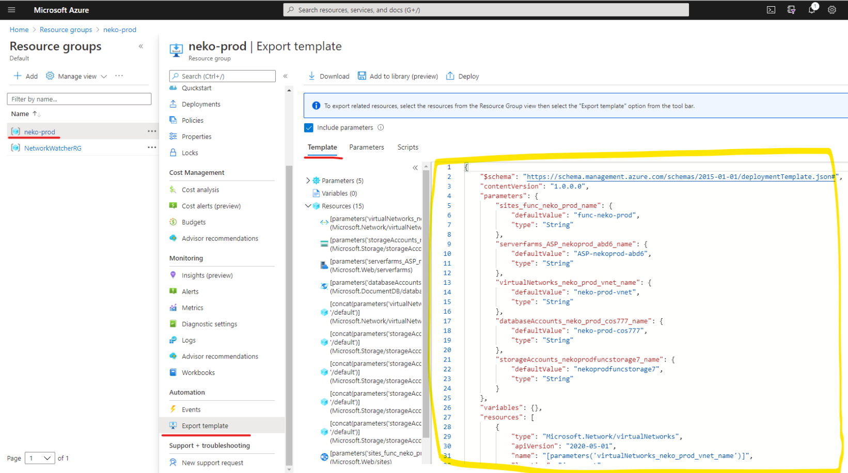Uncheck the Include parameters checkbox

(x=308, y=127)
